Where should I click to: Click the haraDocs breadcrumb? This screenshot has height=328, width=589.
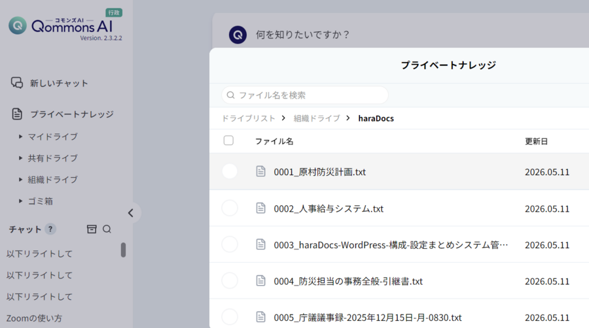[x=376, y=118]
